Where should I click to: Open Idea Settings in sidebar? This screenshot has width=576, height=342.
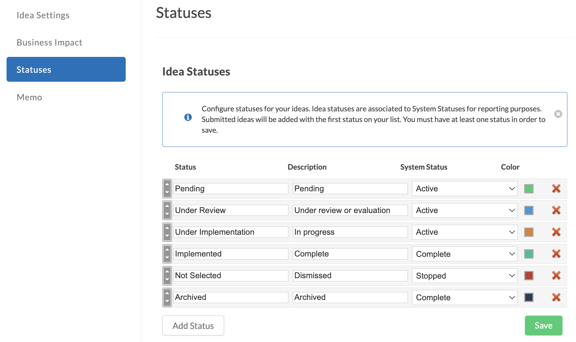point(43,15)
